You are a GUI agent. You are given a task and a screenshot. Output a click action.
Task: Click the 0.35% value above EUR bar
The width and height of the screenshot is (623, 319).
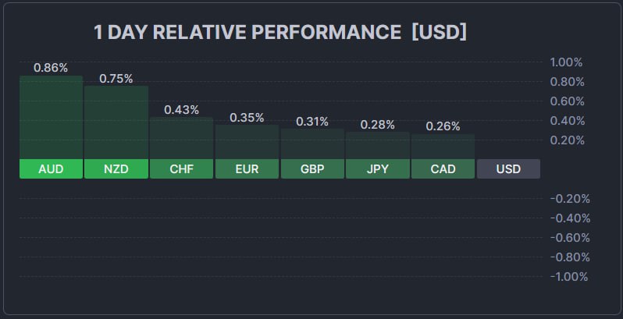click(247, 118)
